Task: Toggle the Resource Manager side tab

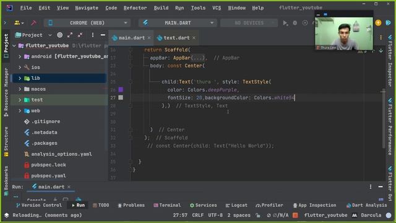Action: pyautogui.click(x=6, y=92)
